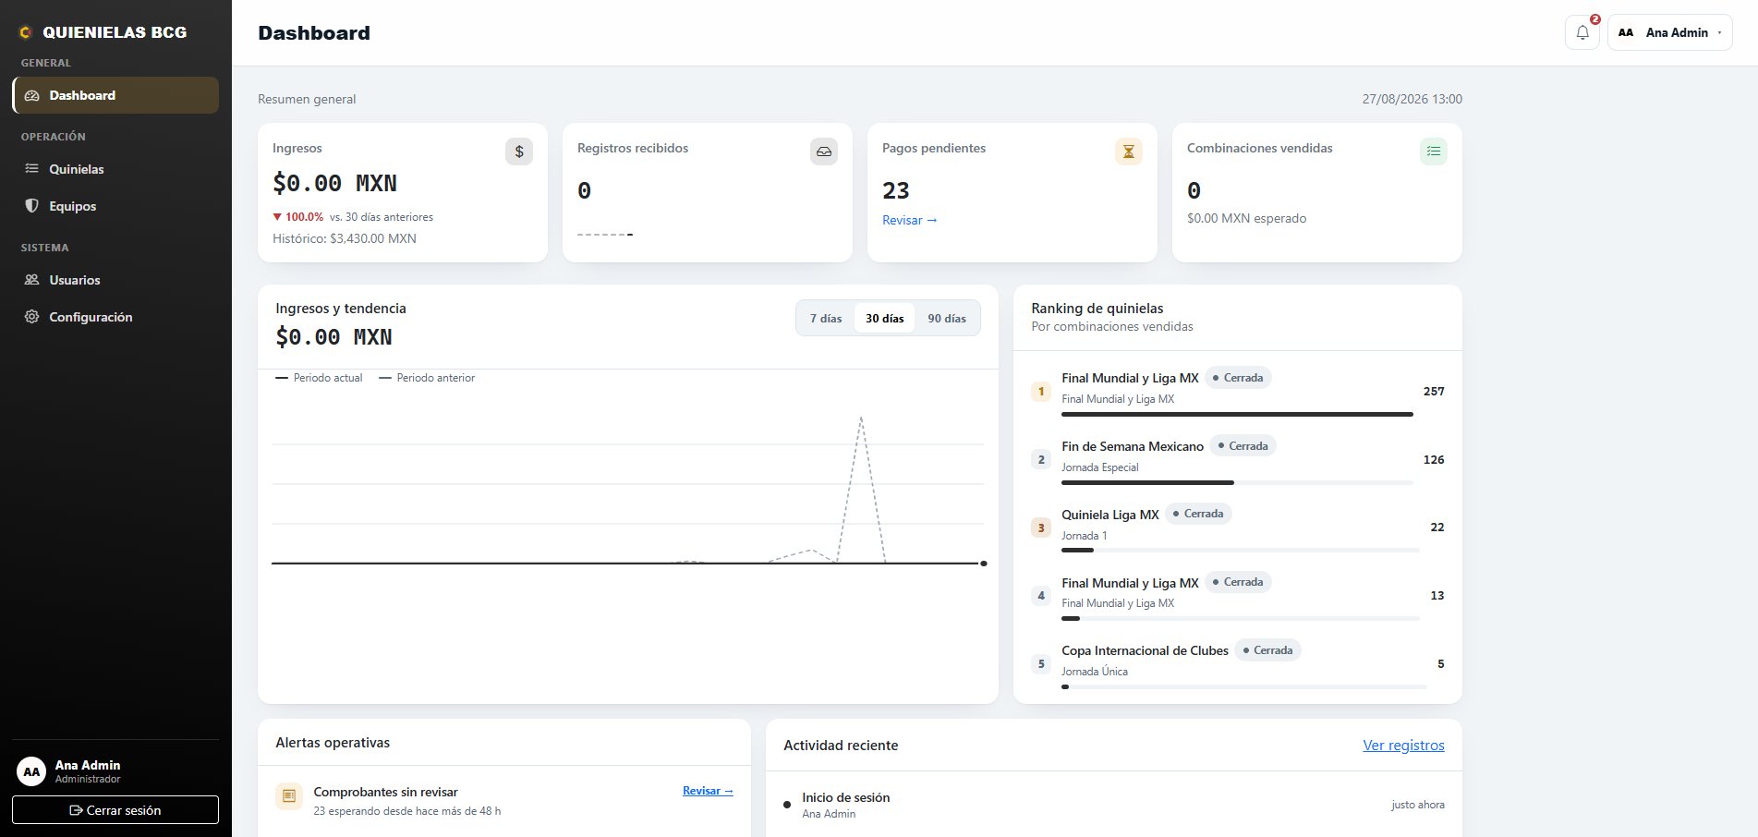This screenshot has width=1758, height=837.
Task: Click the list icon on Combinaciones vendidas card
Action: (1434, 152)
